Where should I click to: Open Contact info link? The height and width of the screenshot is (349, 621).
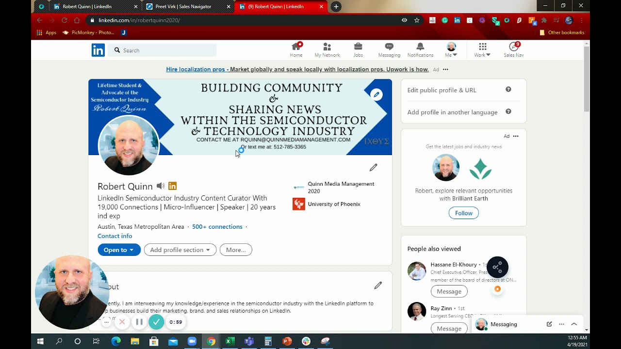(x=115, y=236)
